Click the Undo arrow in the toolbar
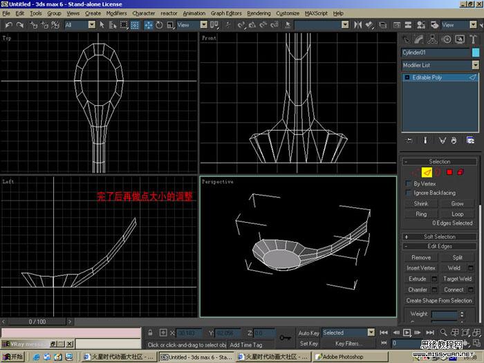This screenshot has height=363, width=484. (x=8, y=25)
